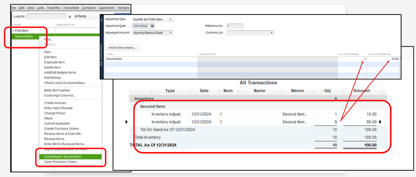
Task: Open the Lists menu
Action: [41, 8]
